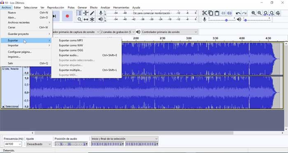Select the Time Shift tool

pyautogui.click(x=86, y=19)
